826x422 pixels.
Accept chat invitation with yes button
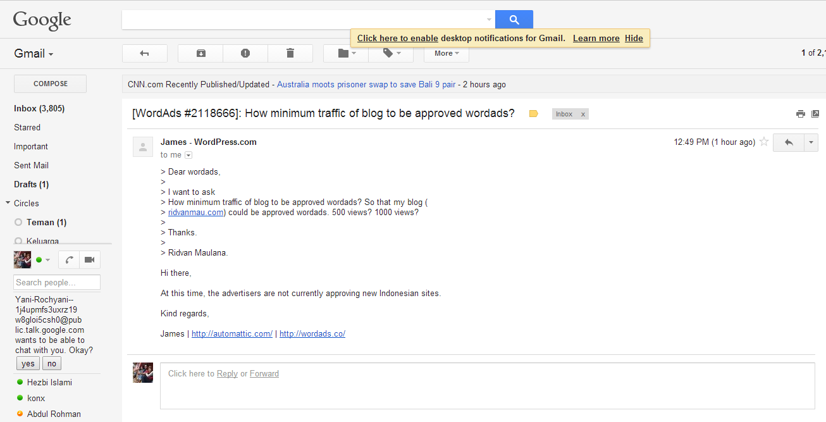click(x=28, y=363)
